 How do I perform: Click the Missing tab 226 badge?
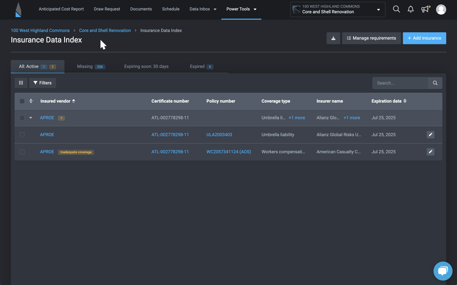100,67
